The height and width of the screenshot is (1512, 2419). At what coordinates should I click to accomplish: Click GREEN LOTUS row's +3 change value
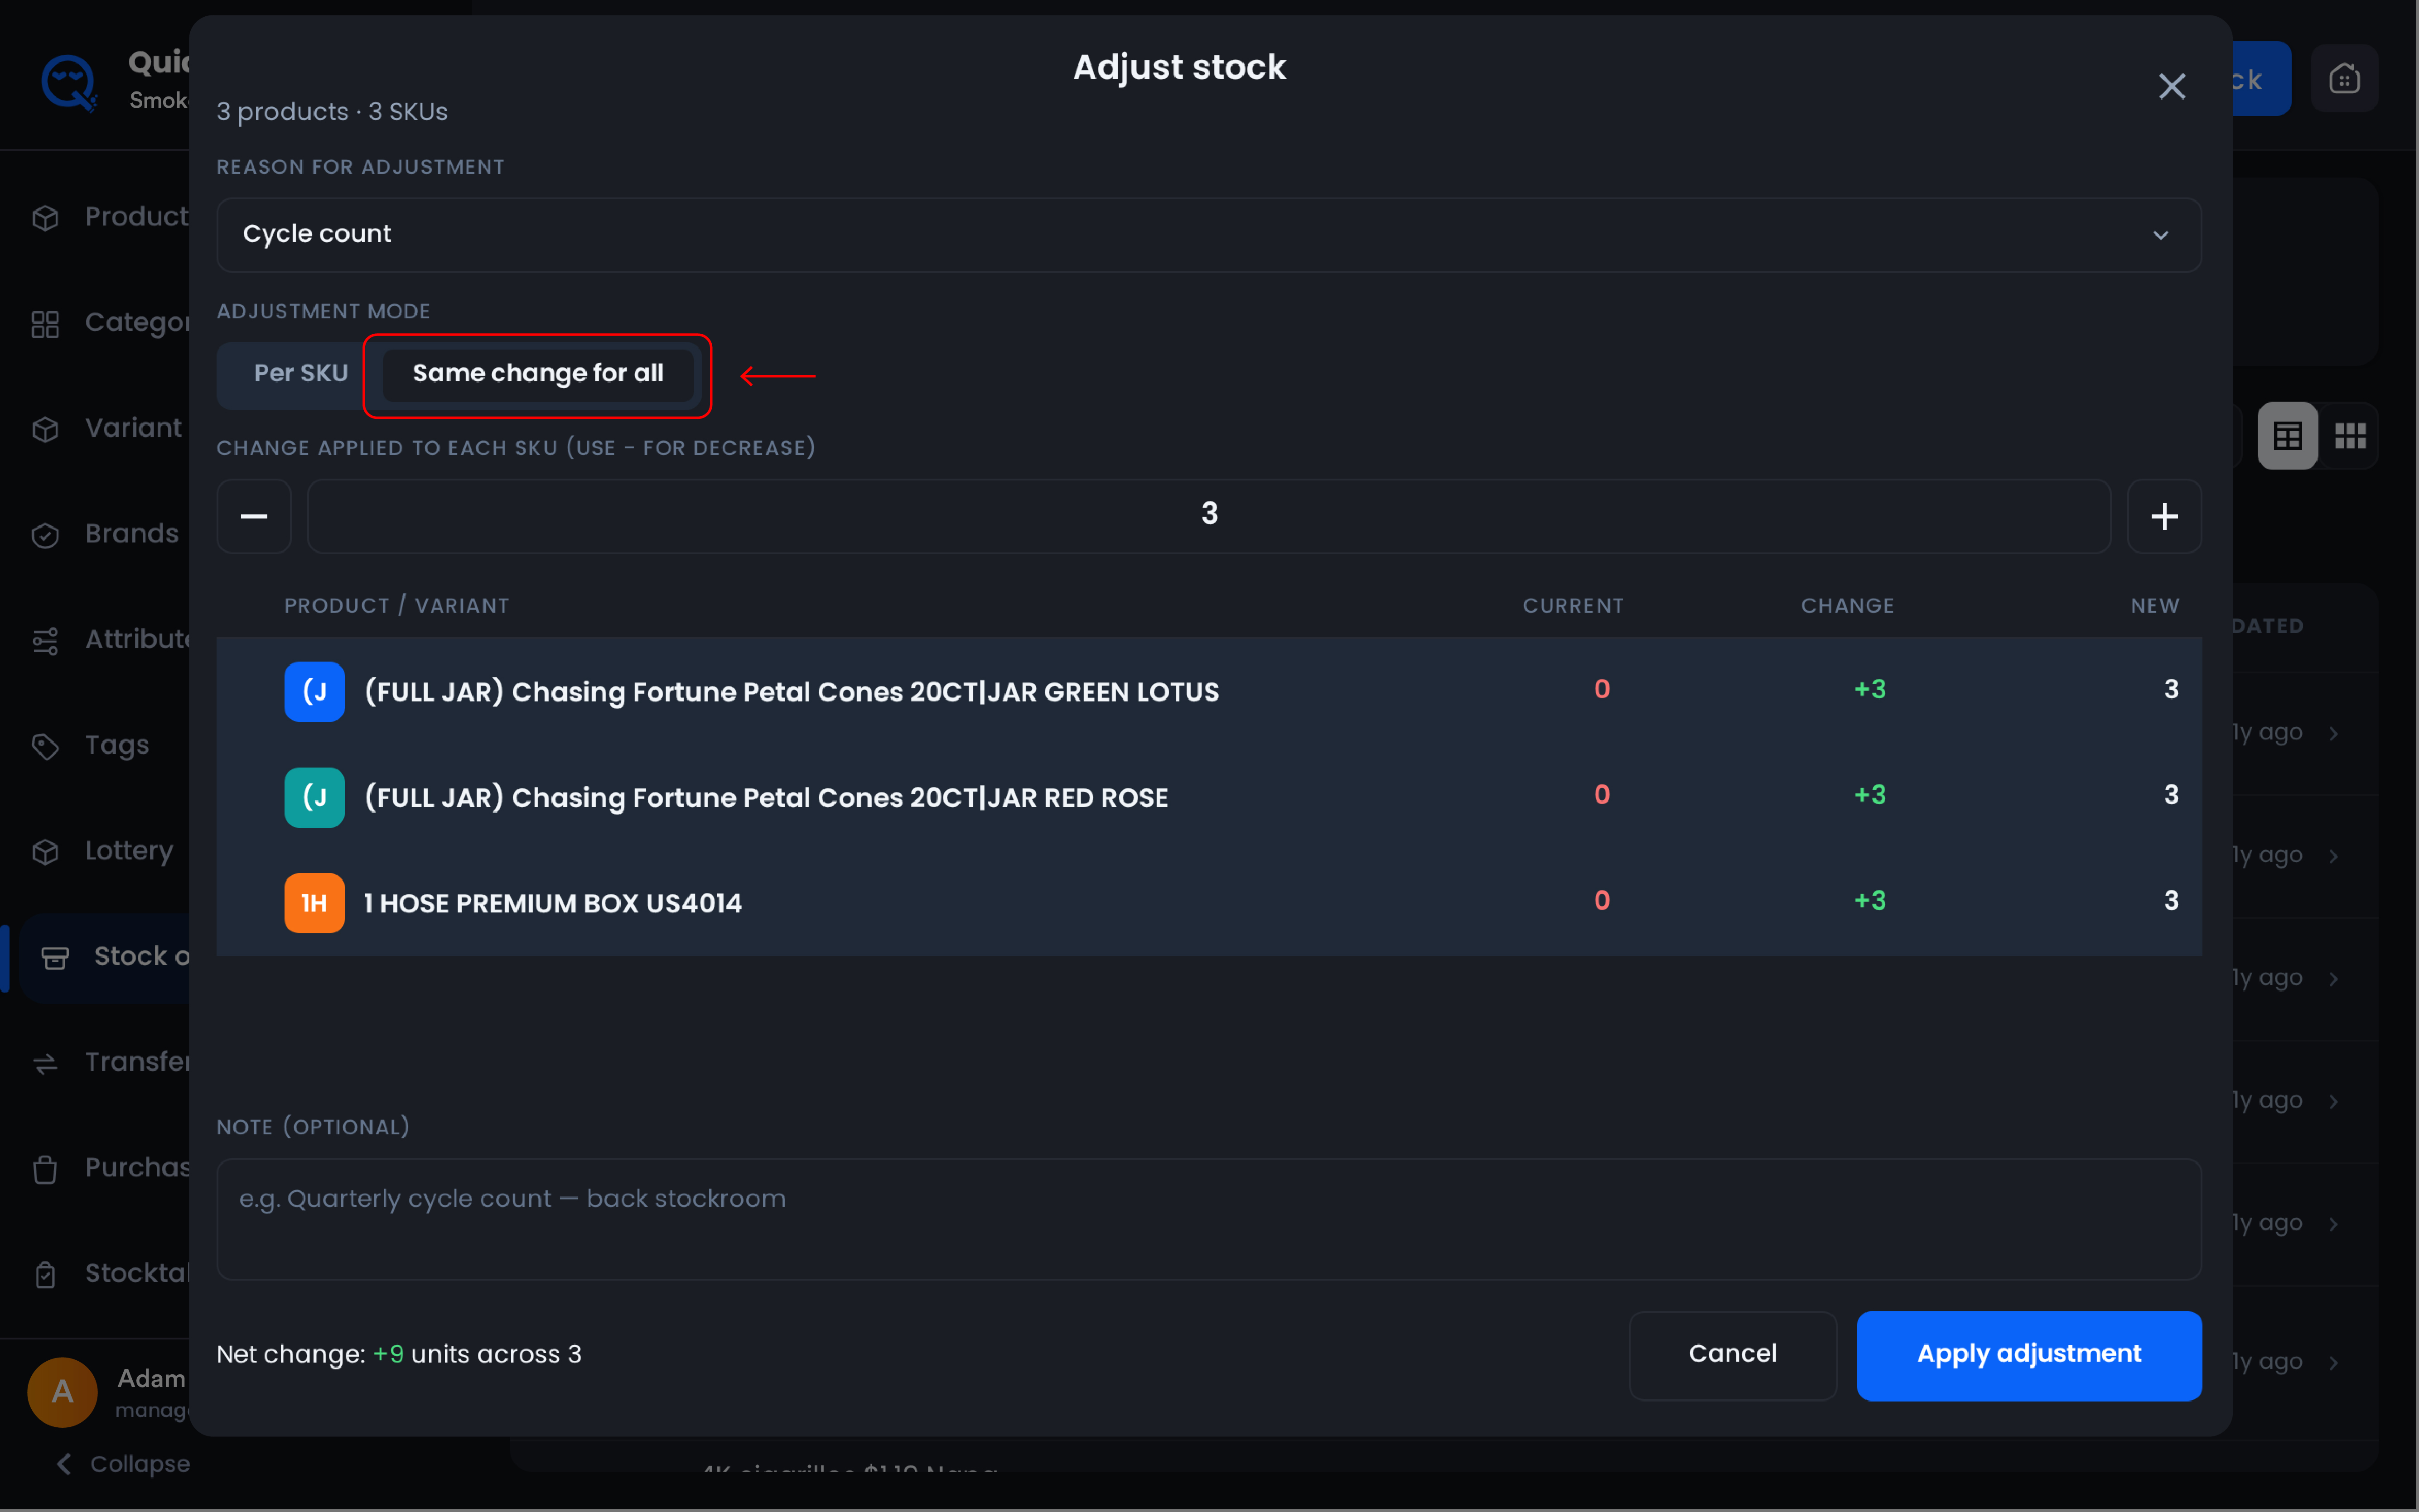[x=1869, y=689]
